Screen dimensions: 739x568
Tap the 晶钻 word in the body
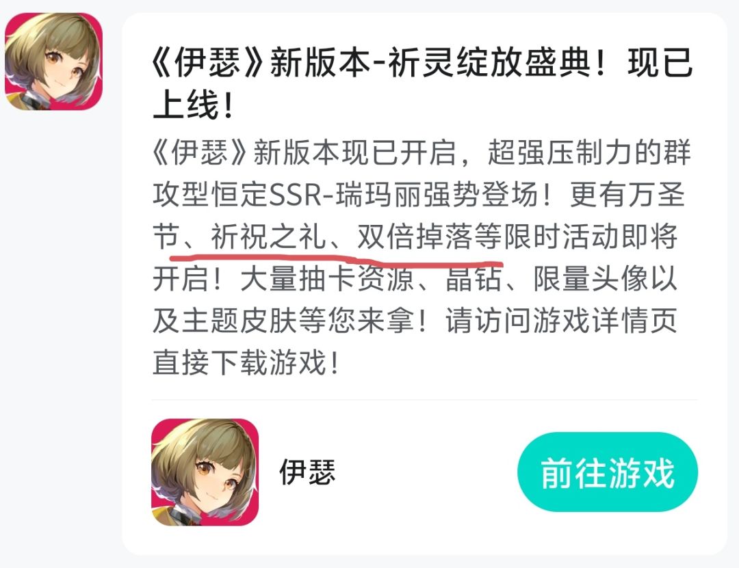[474, 278]
